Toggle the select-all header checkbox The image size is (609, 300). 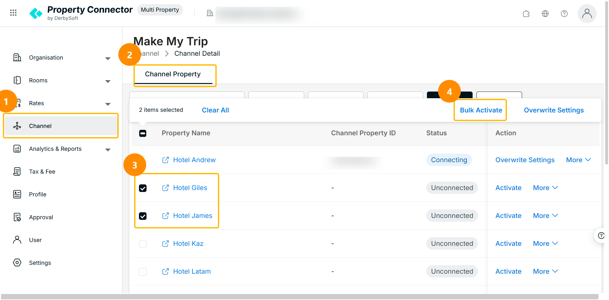click(143, 133)
